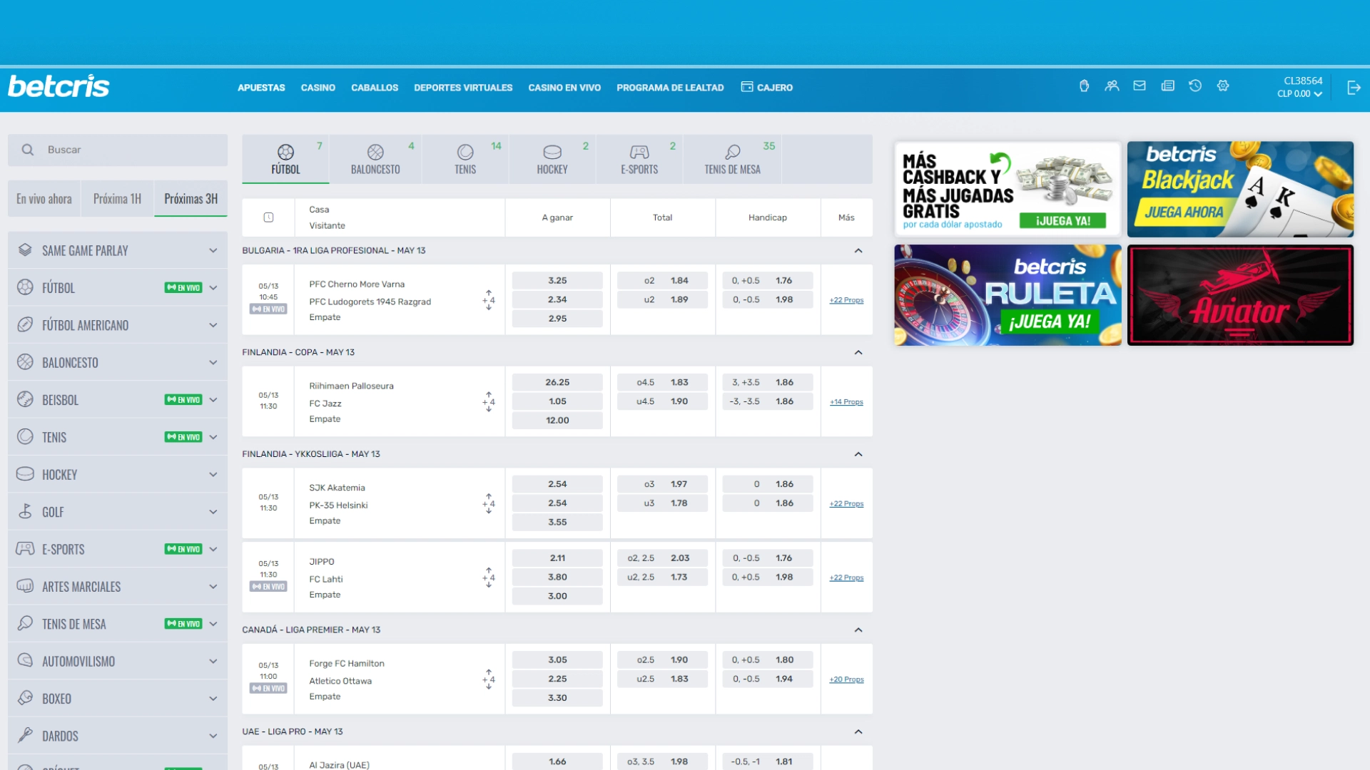Open the Aviator game banner
Viewport: 1370px width, 770px height.
tap(1240, 295)
